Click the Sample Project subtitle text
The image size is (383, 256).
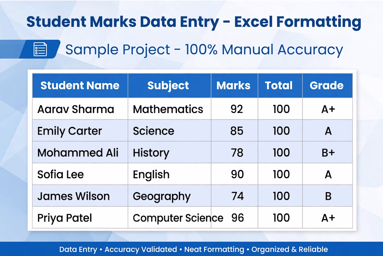click(x=204, y=50)
